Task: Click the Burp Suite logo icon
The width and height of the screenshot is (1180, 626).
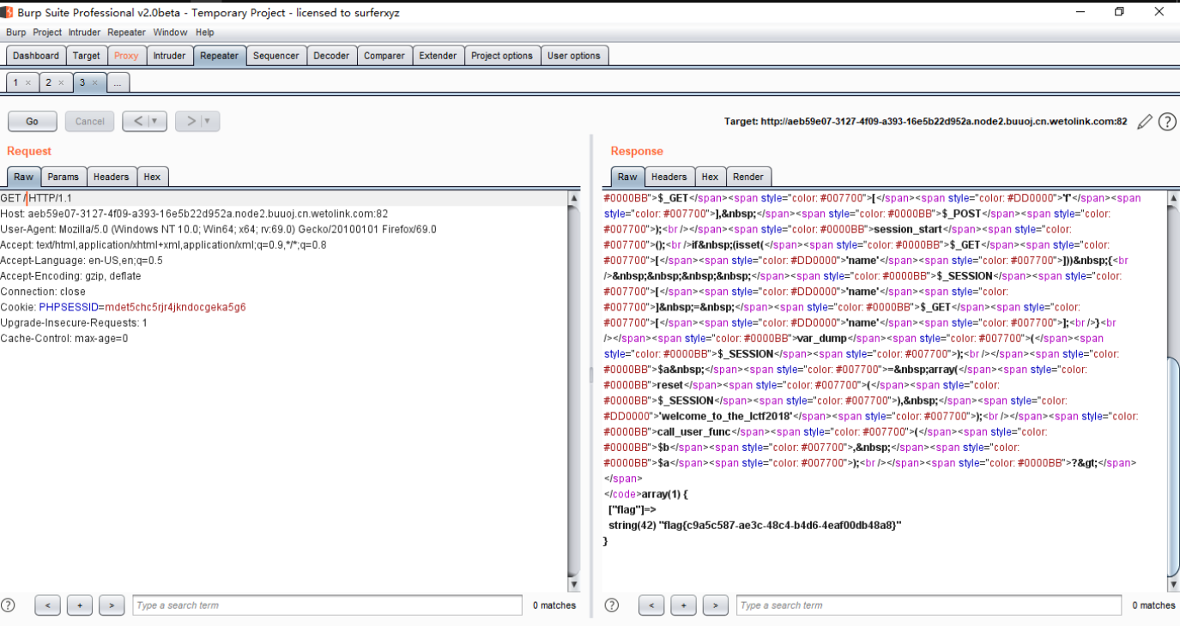Action: click(7, 12)
